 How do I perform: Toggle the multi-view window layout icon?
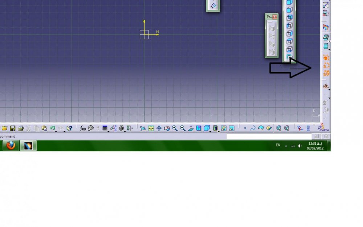pyautogui.click(x=199, y=128)
